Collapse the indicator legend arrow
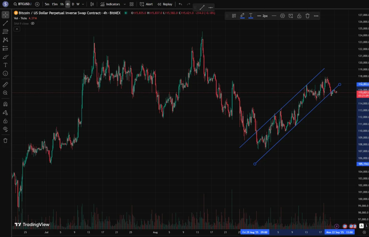This screenshot has height=237, width=369. [x=17, y=29]
